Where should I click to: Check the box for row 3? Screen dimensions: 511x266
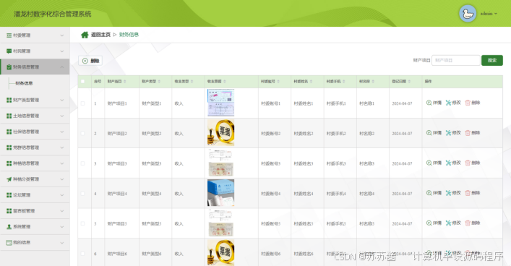(83, 163)
